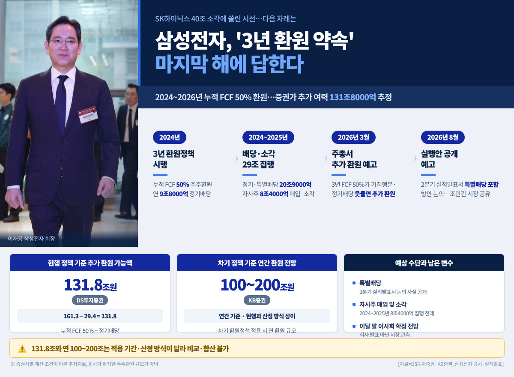
Task: Click the banner text '2024~2026년 누적 FCF 50% 환원'
Action: coord(212,97)
